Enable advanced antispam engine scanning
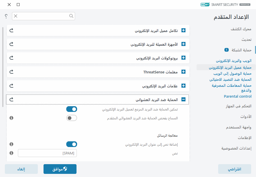The height and width of the screenshot is (177, 256). click(72, 118)
